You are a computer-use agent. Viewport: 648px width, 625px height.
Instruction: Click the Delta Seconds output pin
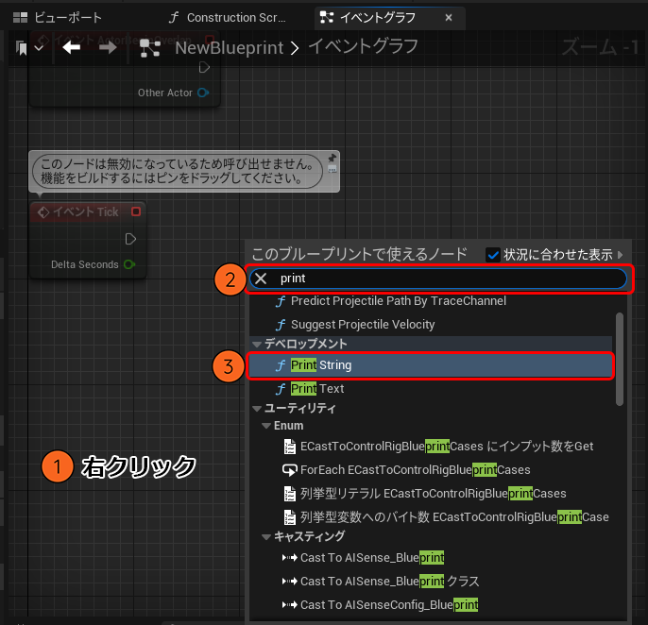(x=129, y=264)
